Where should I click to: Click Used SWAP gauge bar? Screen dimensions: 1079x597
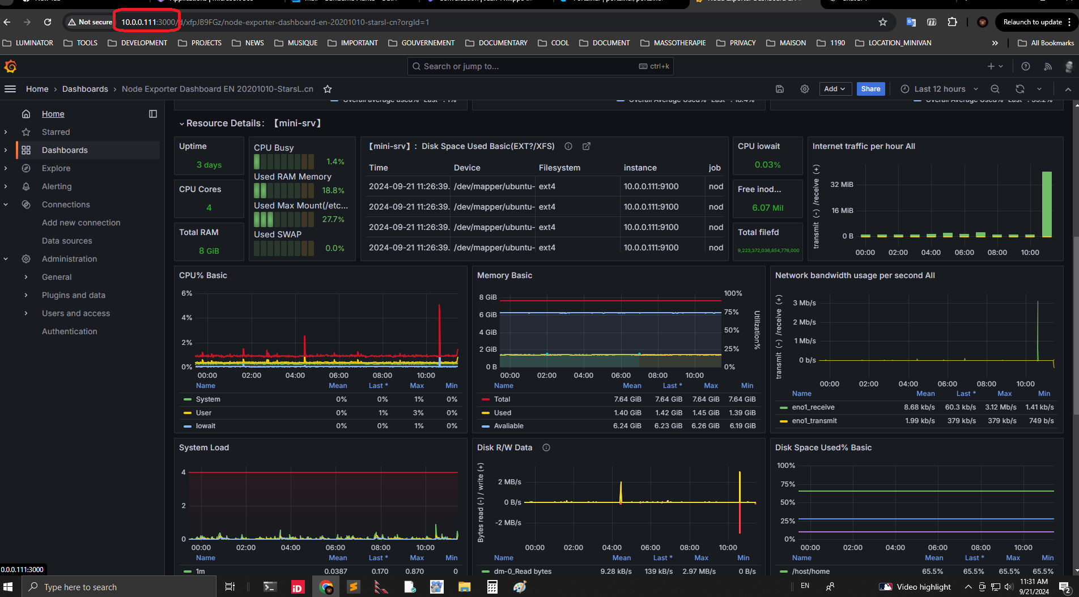click(x=284, y=248)
